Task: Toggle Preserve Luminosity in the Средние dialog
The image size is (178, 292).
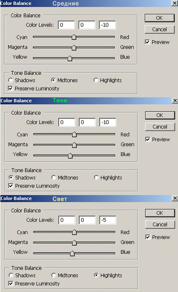Action: click(10, 88)
